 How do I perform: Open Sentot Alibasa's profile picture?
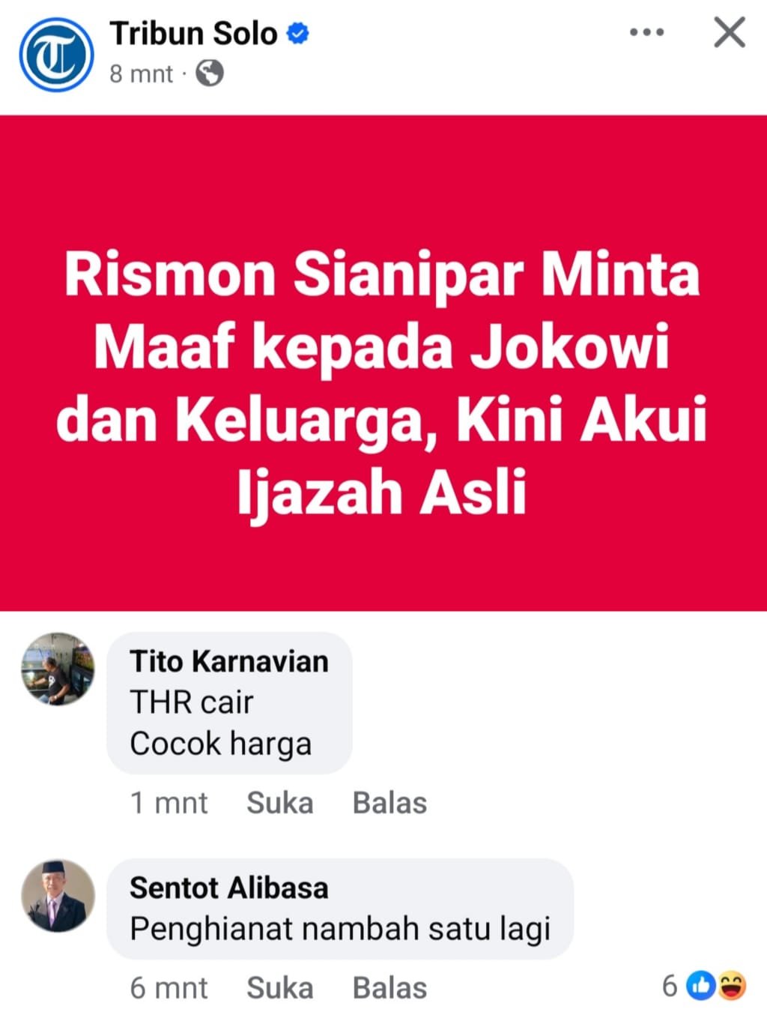[58, 896]
